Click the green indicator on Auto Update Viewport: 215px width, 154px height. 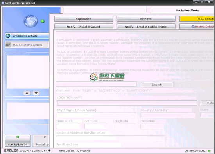click(x=18, y=137)
